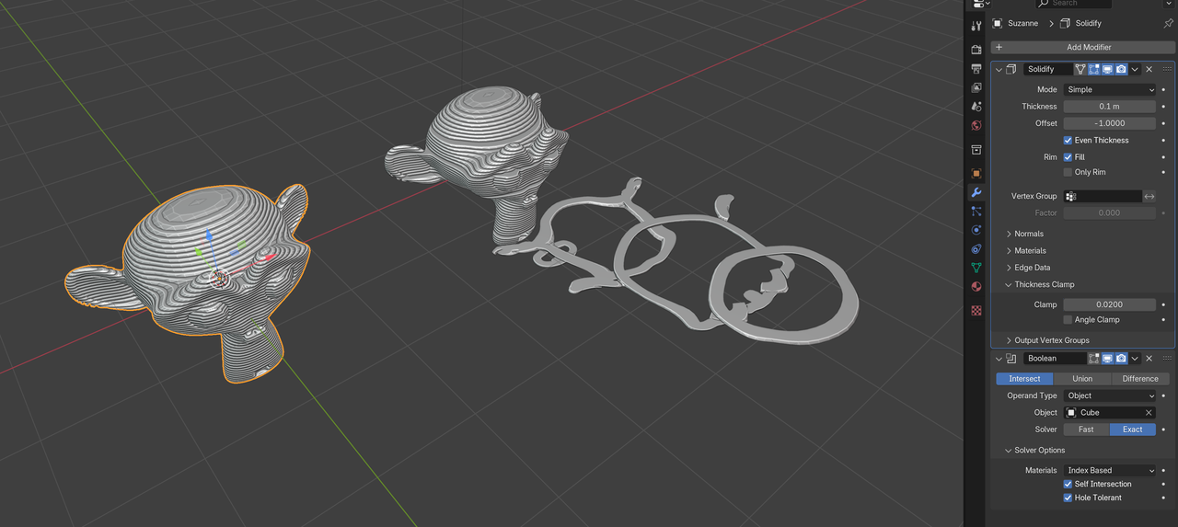Open the Scene properties tab
This screenshot has width=1178, height=527.
976,107
